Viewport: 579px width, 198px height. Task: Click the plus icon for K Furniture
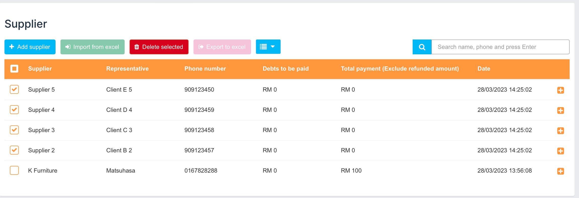(560, 171)
